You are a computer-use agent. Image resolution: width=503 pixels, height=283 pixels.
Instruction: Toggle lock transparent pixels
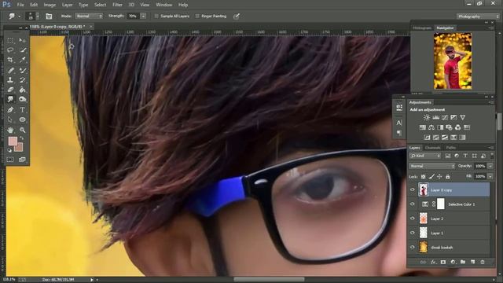point(424,176)
